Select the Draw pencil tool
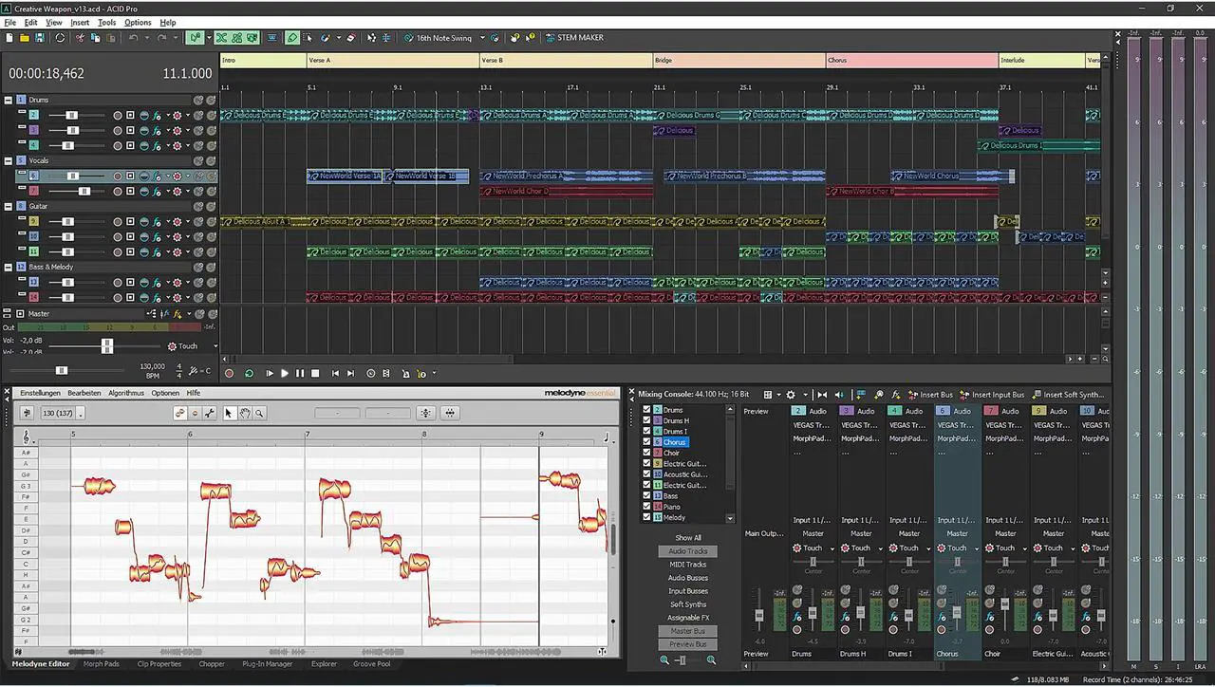The width and height of the screenshot is (1215, 687). click(x=292, y=38)
